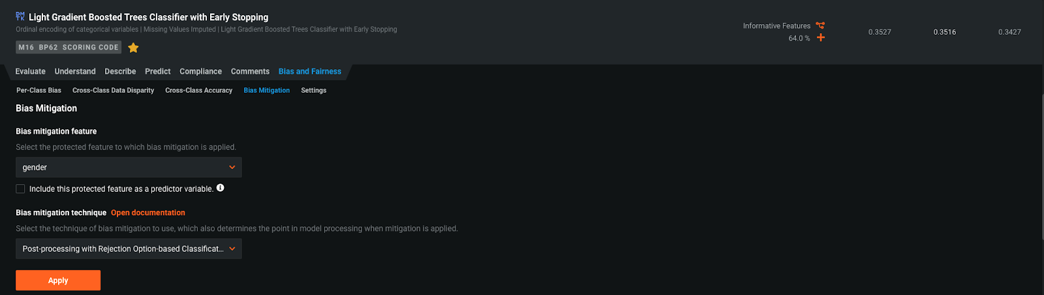1044x295 pixels.
Task: Click the orange Apply button
Action: pyautogui.click(x=58, y=280)
